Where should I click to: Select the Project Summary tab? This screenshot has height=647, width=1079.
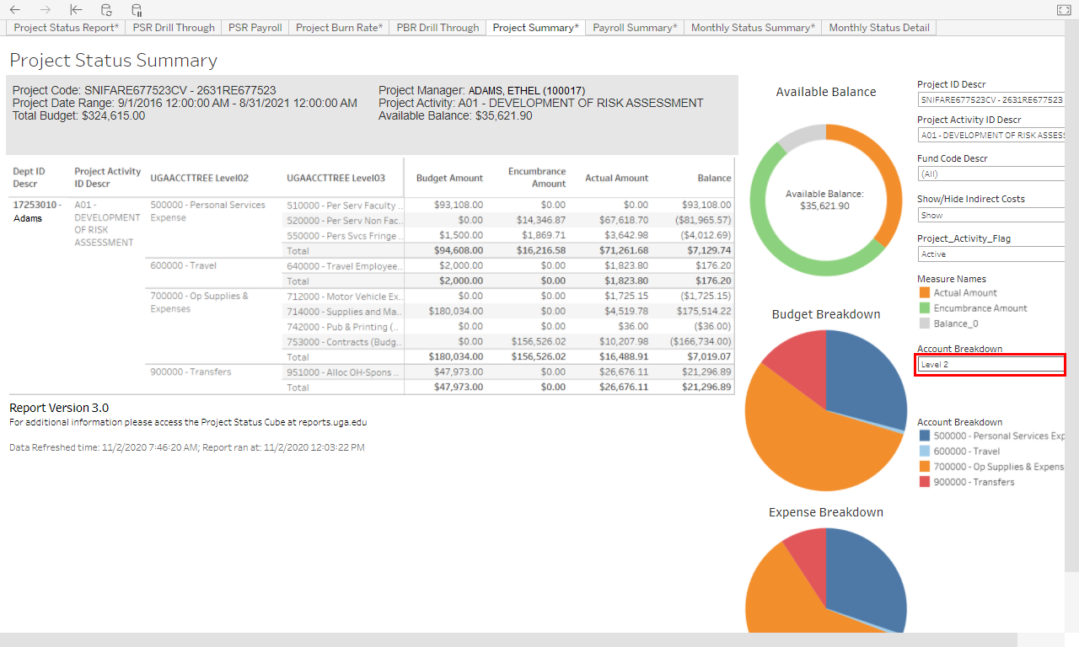pos(535,28)
